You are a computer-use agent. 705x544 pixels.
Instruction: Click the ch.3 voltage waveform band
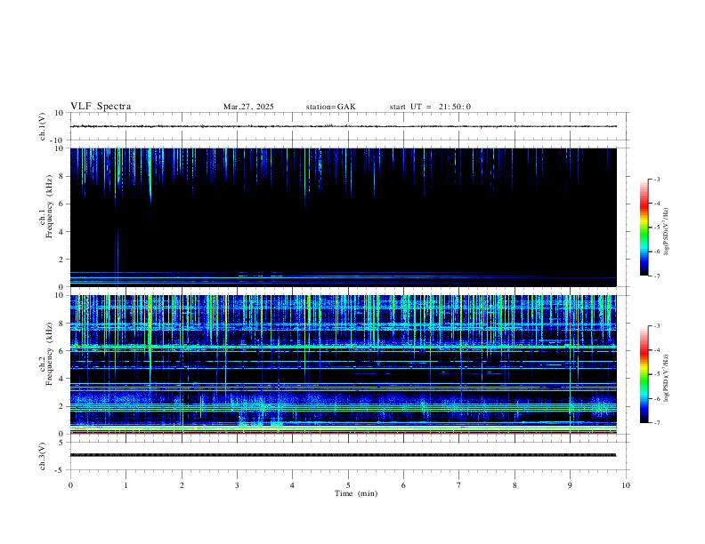(x=344, y=455)
